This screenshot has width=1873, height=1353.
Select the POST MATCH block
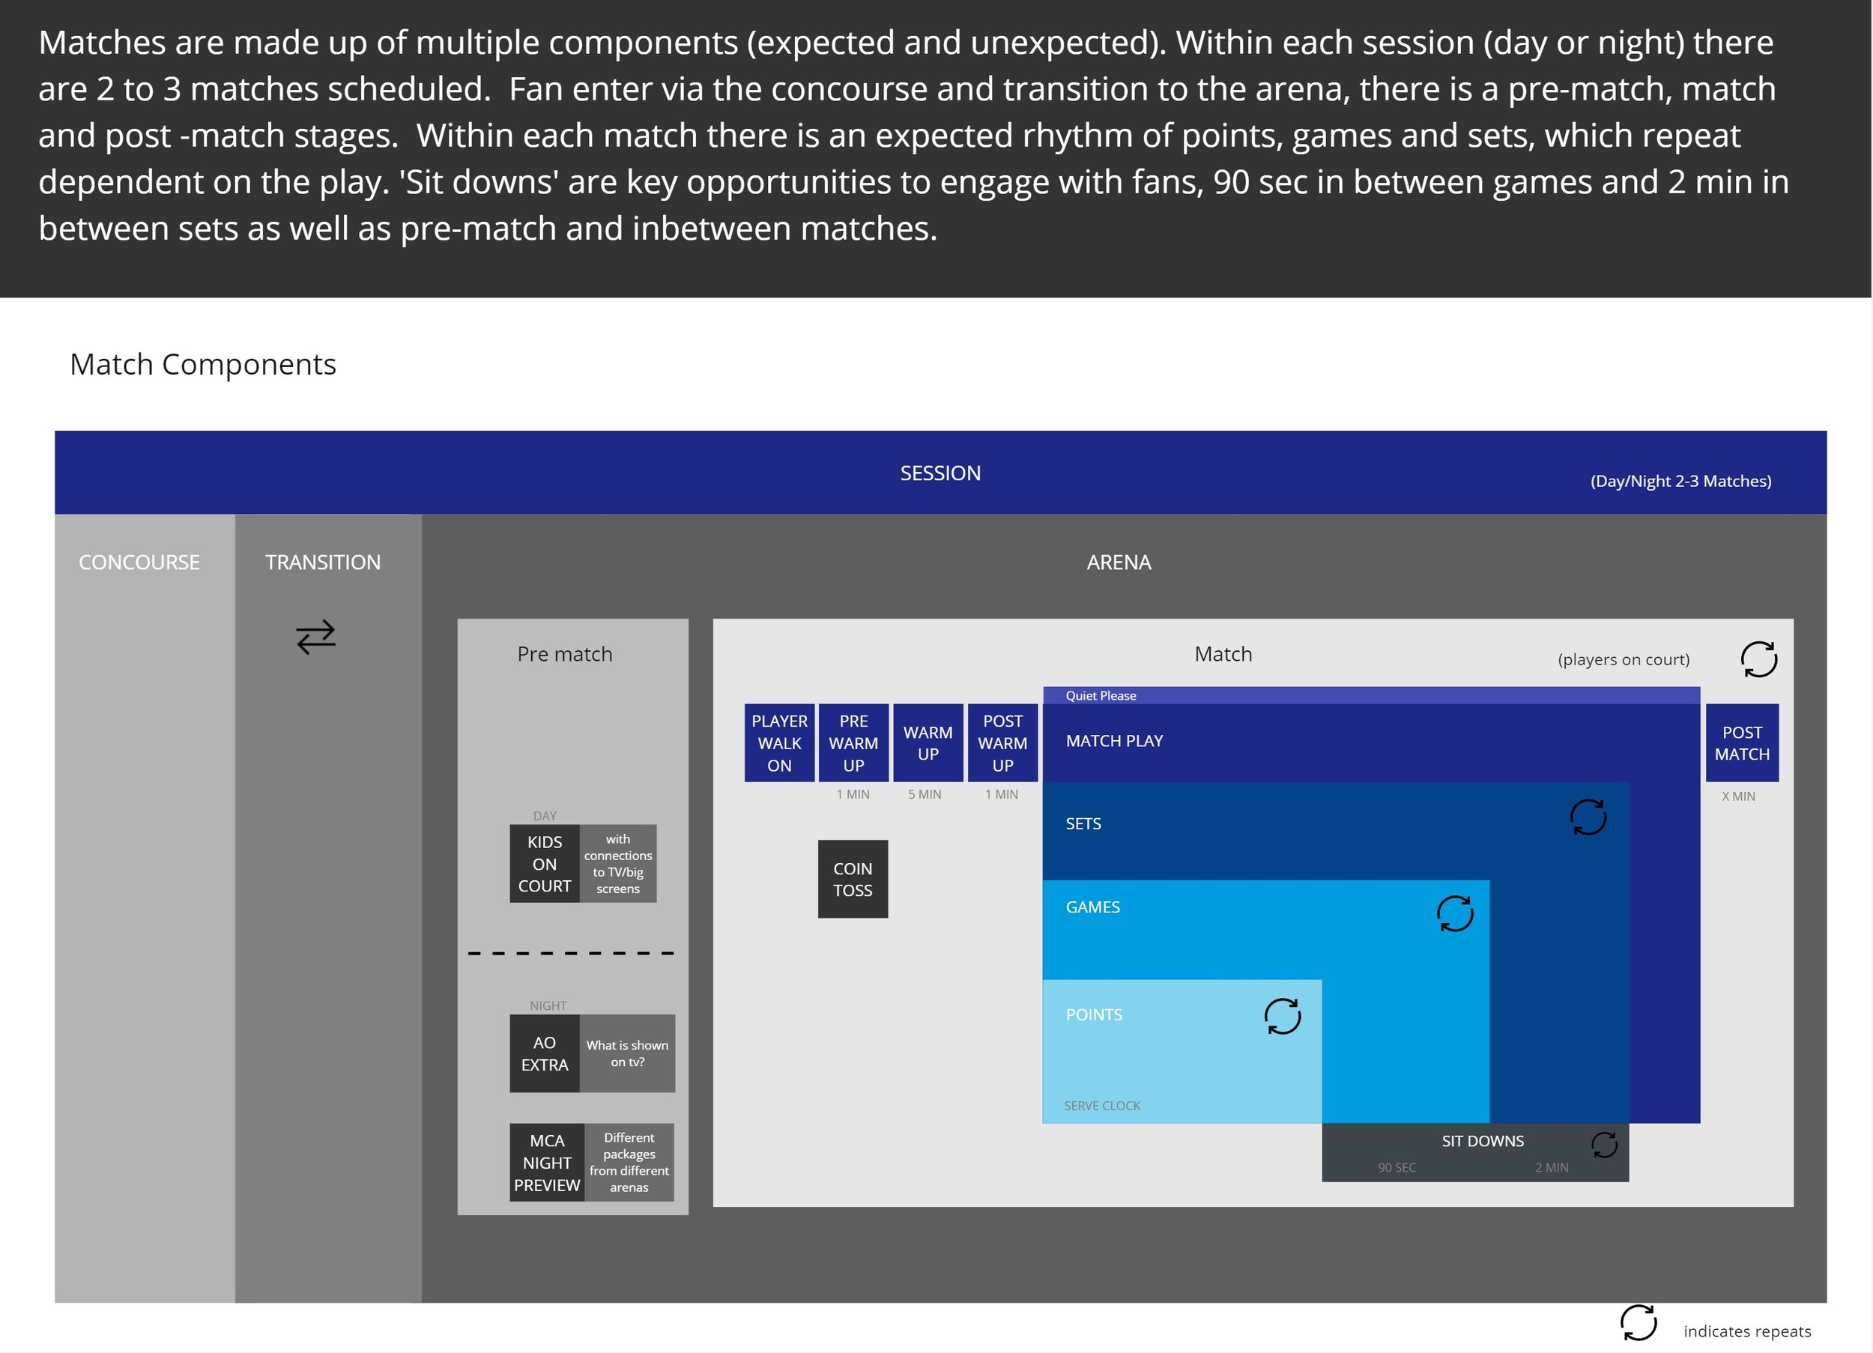pyautogui.click(x=1742, y=742)
